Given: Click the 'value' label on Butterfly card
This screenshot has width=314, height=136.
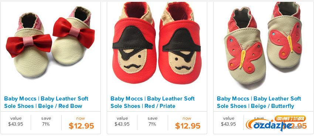Looking at the screenshot, I should click(x=229, y=118).
